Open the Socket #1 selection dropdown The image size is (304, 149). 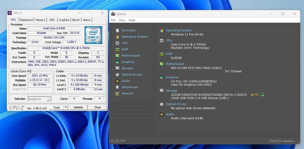coord(40,99)
